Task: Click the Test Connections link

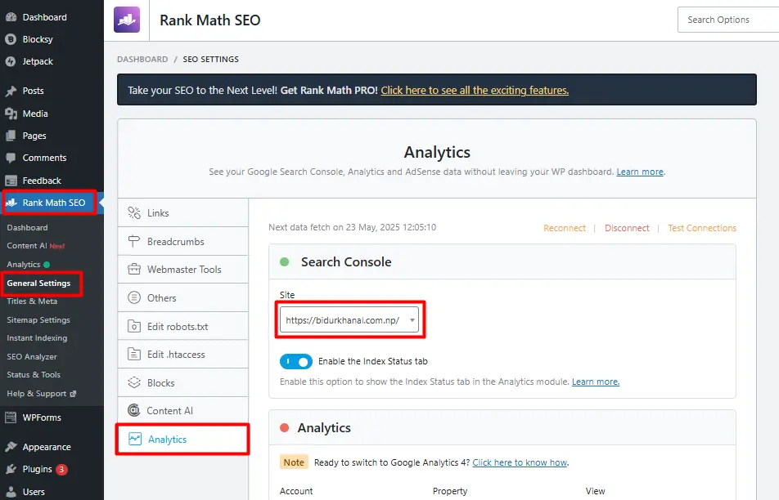Action: [701, 228]
